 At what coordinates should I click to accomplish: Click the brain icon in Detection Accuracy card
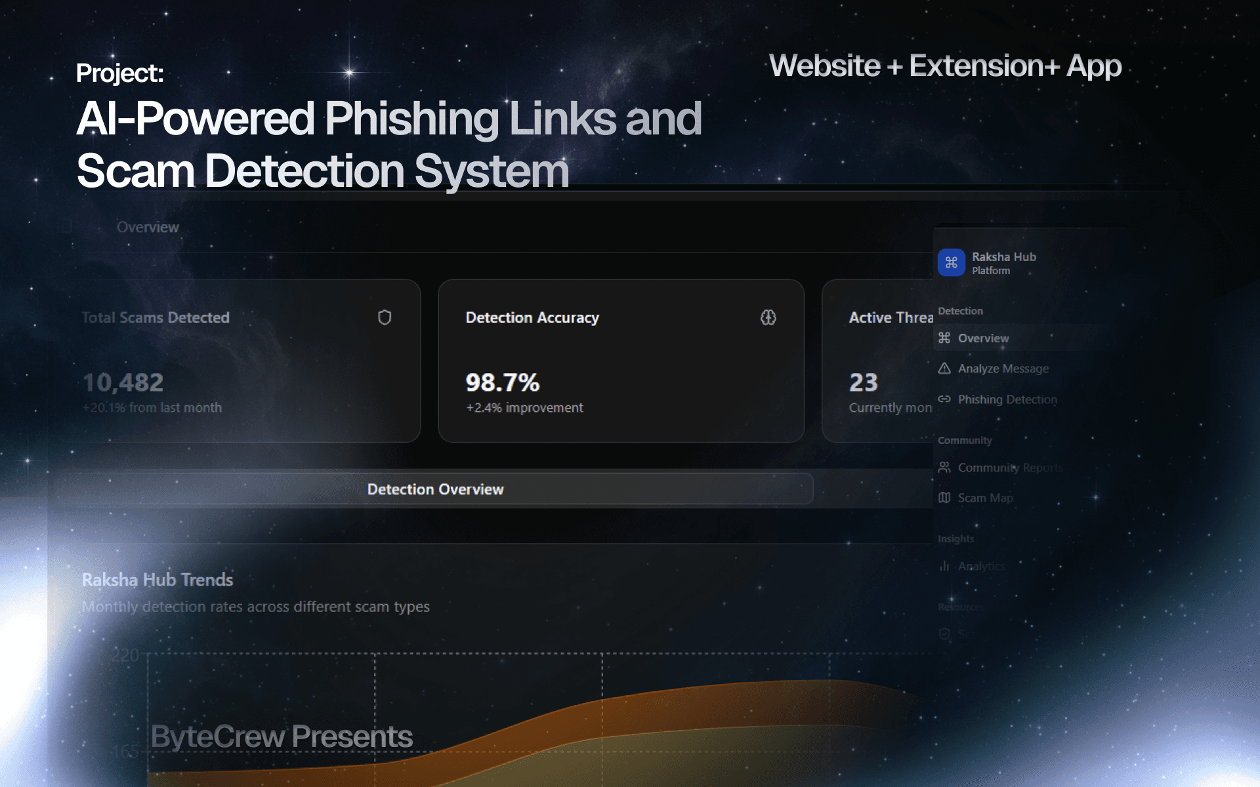pyautogui.click(x=768, y=317)
